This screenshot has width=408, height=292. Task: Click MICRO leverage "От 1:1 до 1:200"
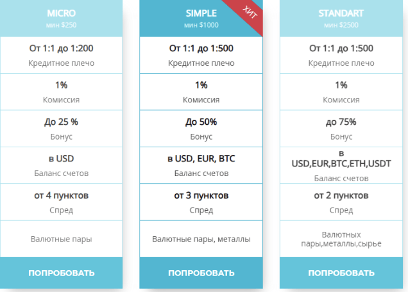click(61, 48)
